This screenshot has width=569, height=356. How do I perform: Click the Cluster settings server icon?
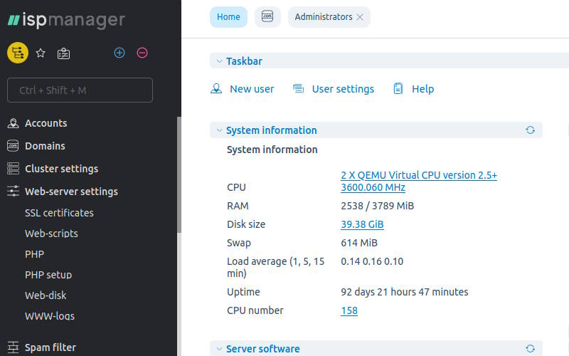click(13, 169)
